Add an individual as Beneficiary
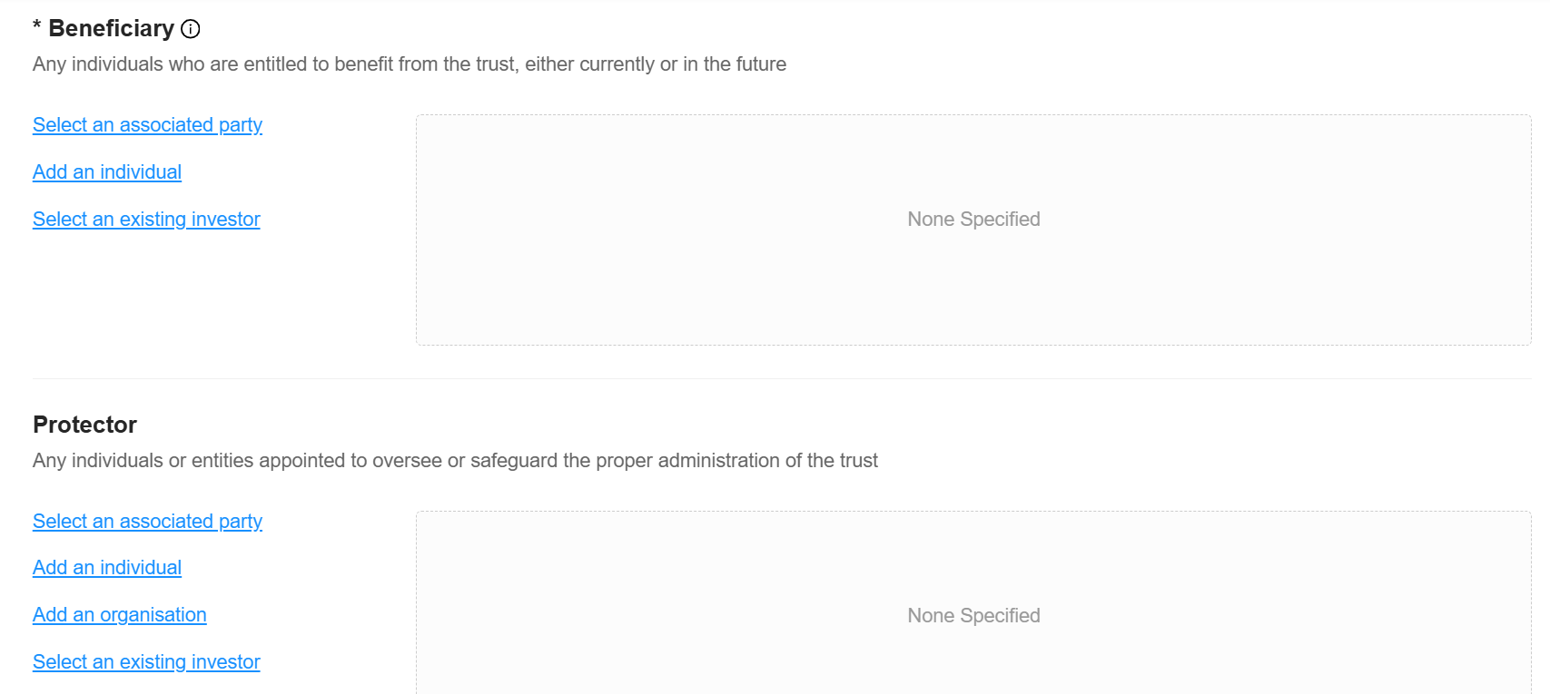 pyautogui.click(x=107, y=172)
